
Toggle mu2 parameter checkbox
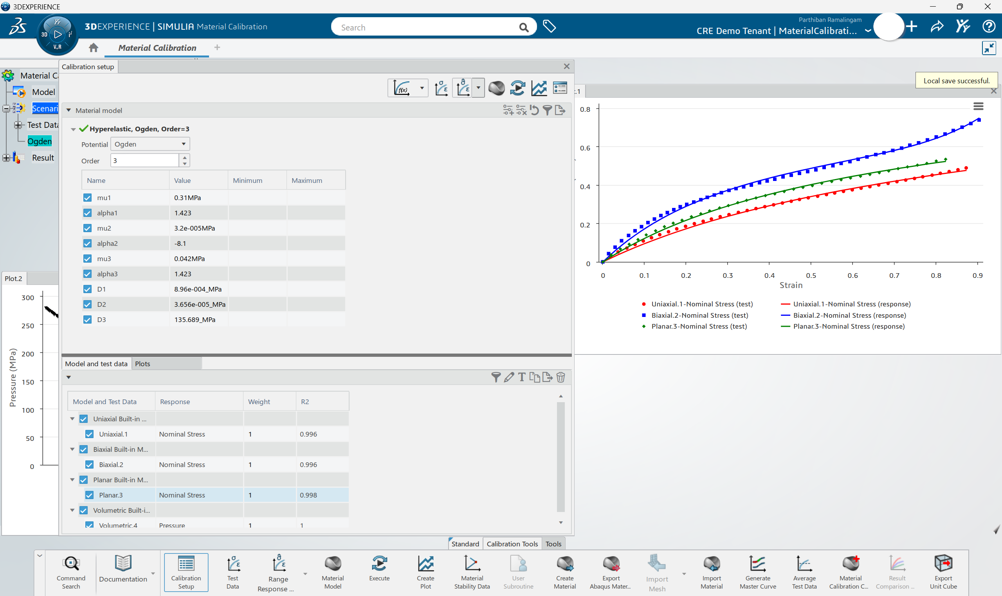(87, 228)
